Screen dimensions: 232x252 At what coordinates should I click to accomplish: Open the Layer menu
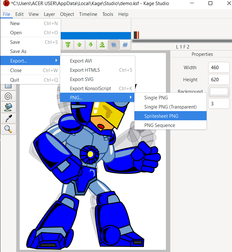(49, 14)
